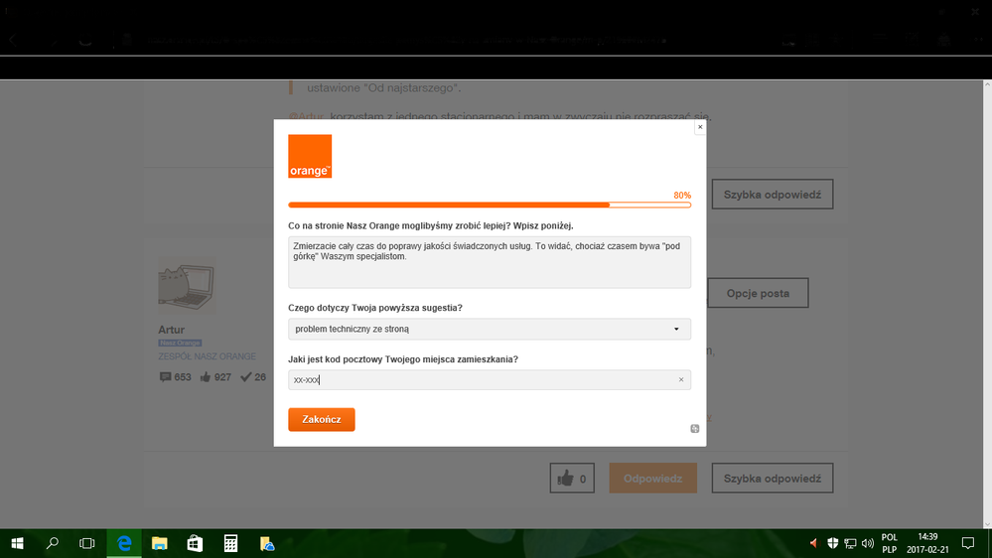The width and height of the screenshot is (992, 558).
Task: Open the Store taskbar icon
Action: (x=195, y=543)
